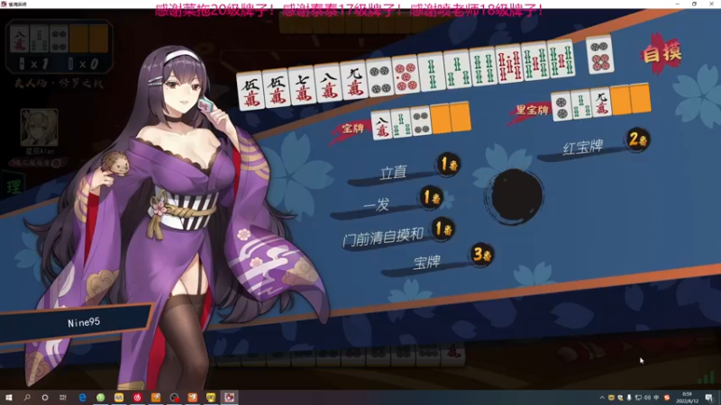Click the 红宝牌 2番 yaku row

594,143
